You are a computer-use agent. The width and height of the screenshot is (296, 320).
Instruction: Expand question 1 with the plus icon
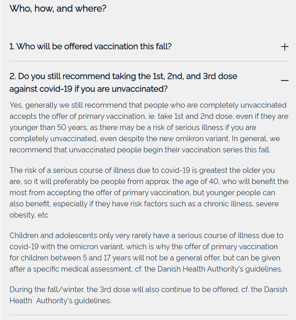point(284,47)
